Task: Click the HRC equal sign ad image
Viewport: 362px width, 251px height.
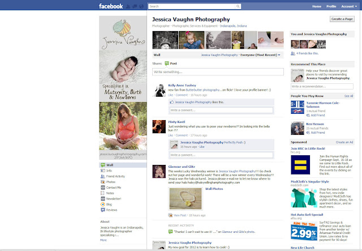Action: pyautogui.click(x=300, y=165)
